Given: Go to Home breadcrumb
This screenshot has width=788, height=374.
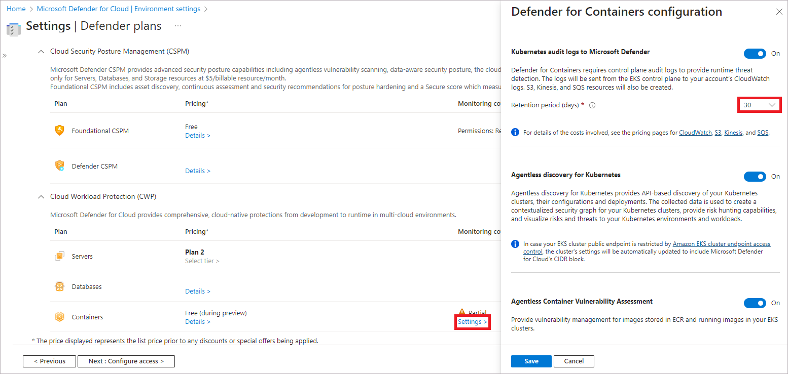Looking at the screenshot, I should tap(16, 9).
